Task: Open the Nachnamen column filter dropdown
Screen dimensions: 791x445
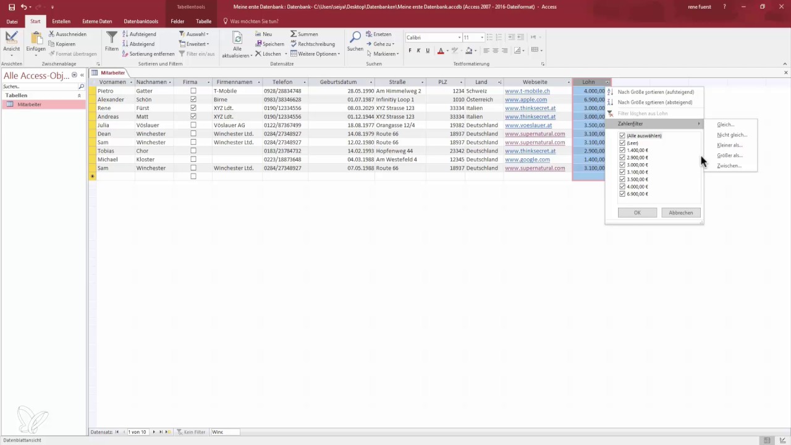Action: click(169, 82)
